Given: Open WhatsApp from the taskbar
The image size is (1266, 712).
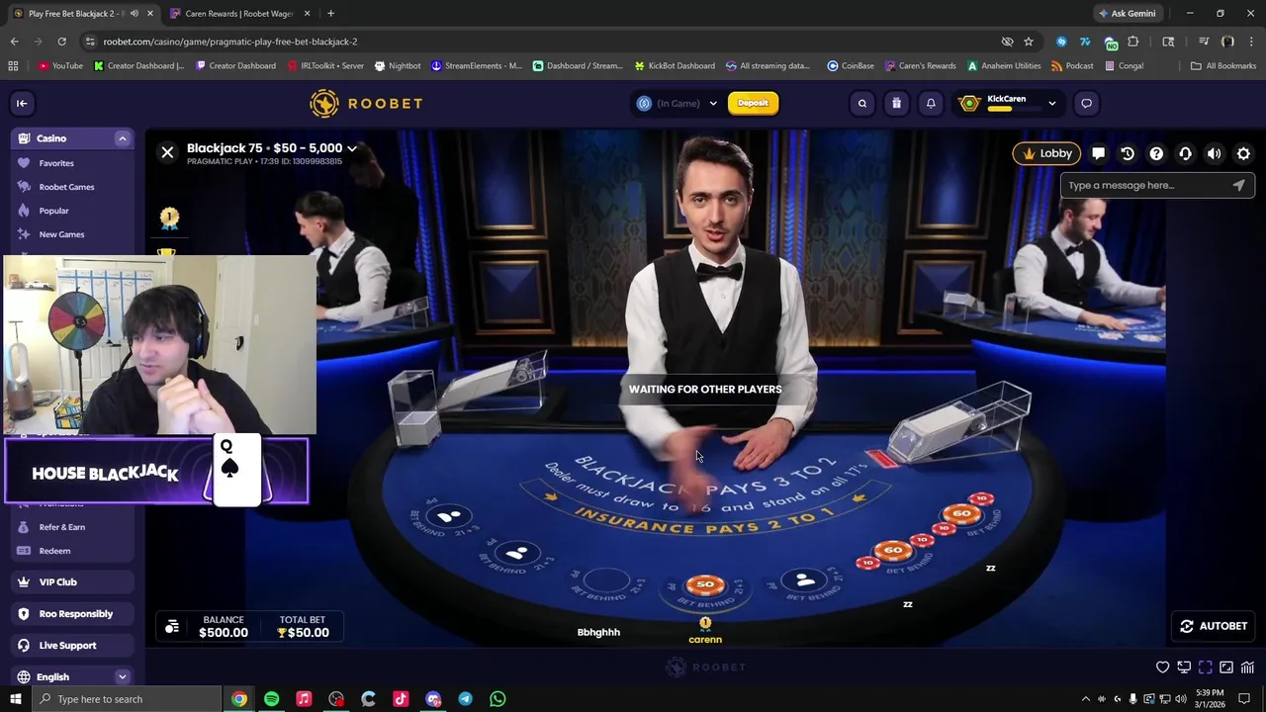Looking at the screenshot, I should coord(497,699).
